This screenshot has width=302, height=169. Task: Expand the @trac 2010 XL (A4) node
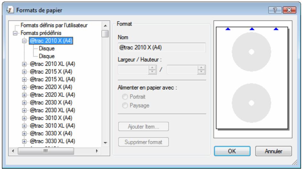pos(24,64)
